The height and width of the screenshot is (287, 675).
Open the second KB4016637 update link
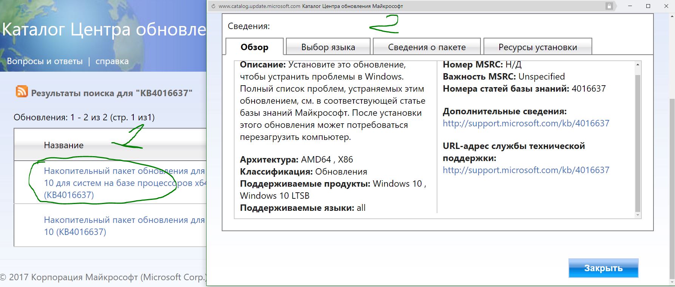pos(124,226)
